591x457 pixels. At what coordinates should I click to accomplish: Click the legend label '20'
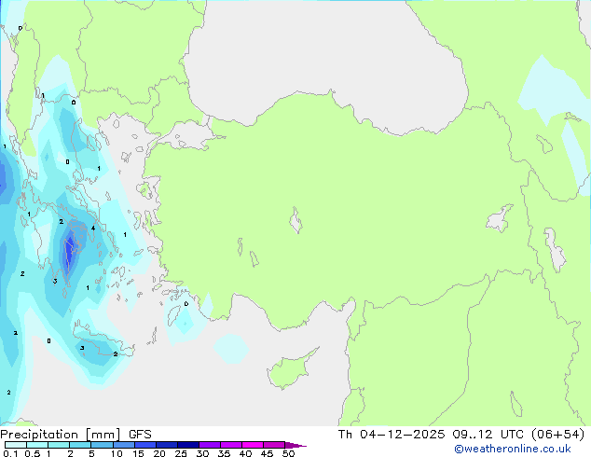coord(159,453)
